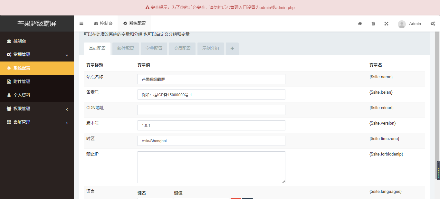This screenshot has height=199, width=440.
Task: Focus the 备案号 input field
Action: coord(211,95)
